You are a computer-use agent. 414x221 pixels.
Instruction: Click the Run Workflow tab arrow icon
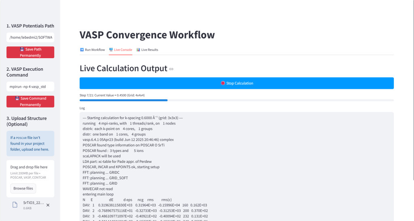coord(82,50)
